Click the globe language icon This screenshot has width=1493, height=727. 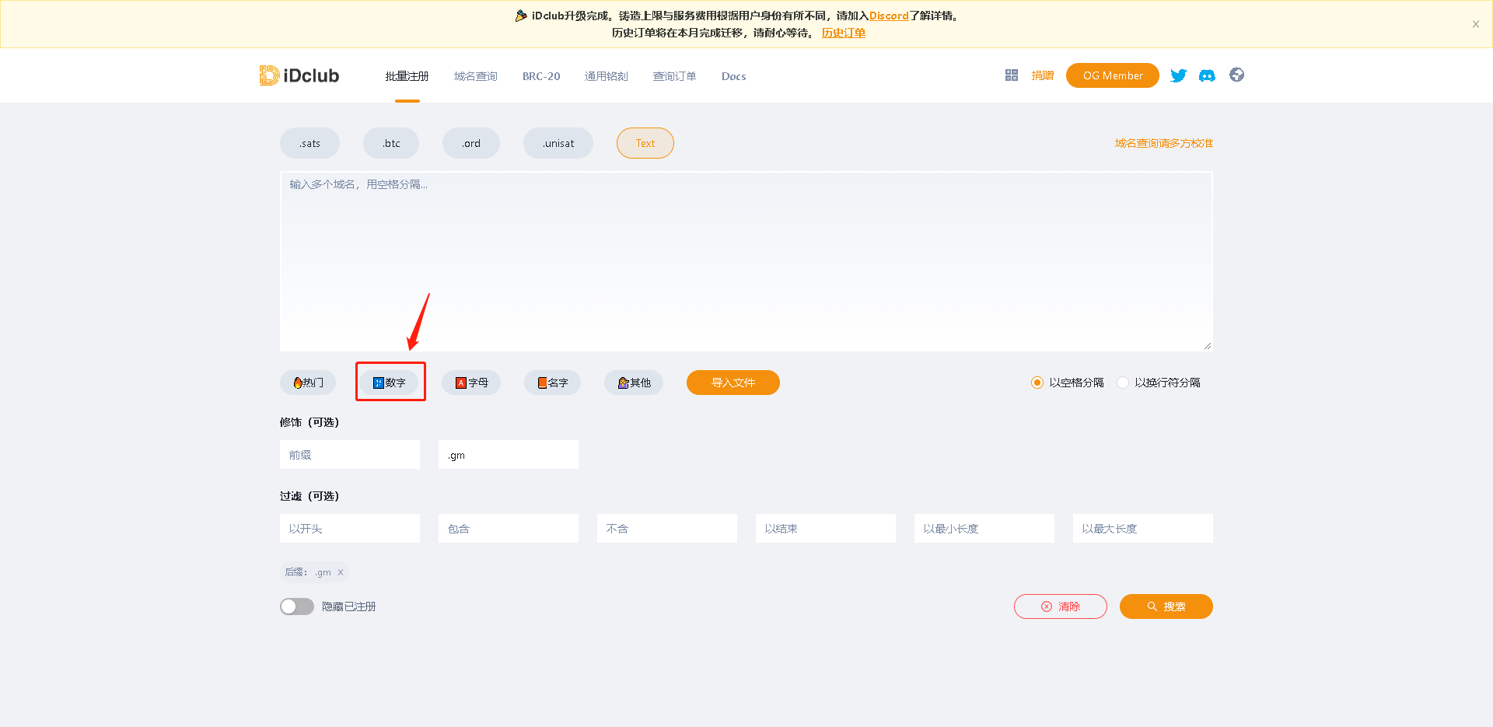point(1236,75)
